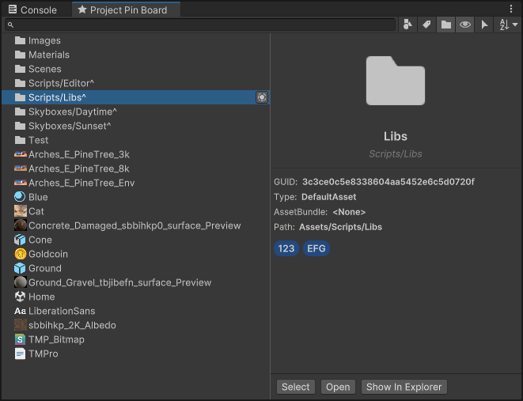
Task: Select the Images folder
Action: (135, 40)
